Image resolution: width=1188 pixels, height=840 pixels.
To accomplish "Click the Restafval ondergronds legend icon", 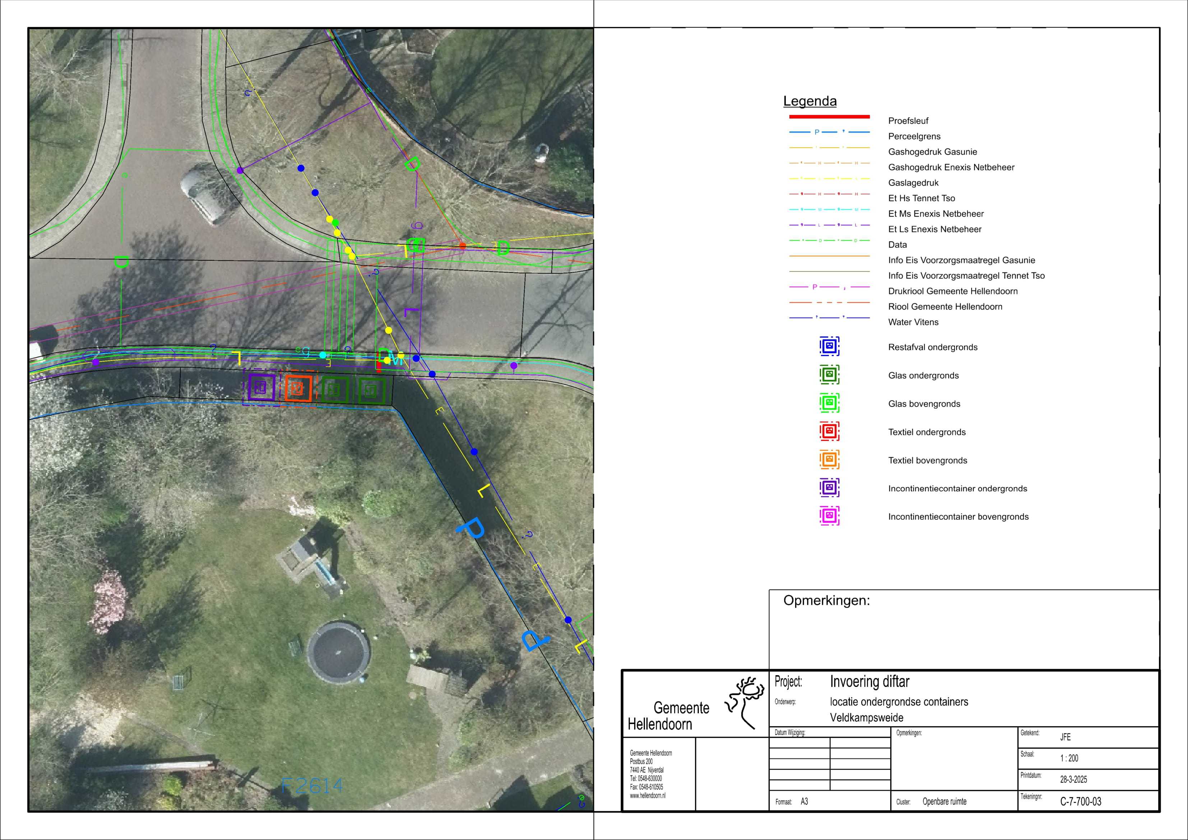I will (x=829, y=346).
